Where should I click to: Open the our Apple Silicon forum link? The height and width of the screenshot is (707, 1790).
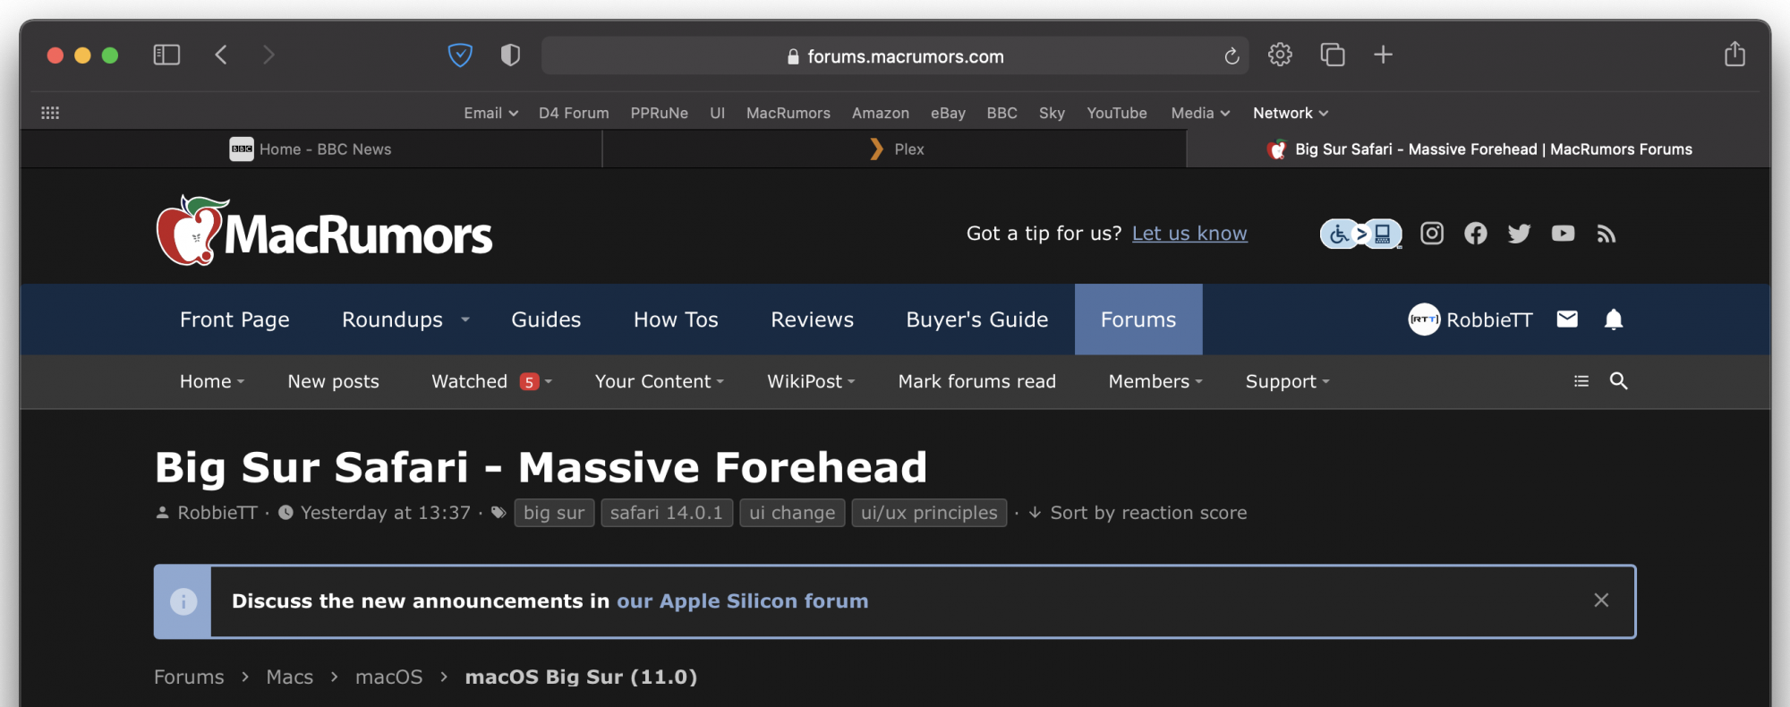coord(742,601)
